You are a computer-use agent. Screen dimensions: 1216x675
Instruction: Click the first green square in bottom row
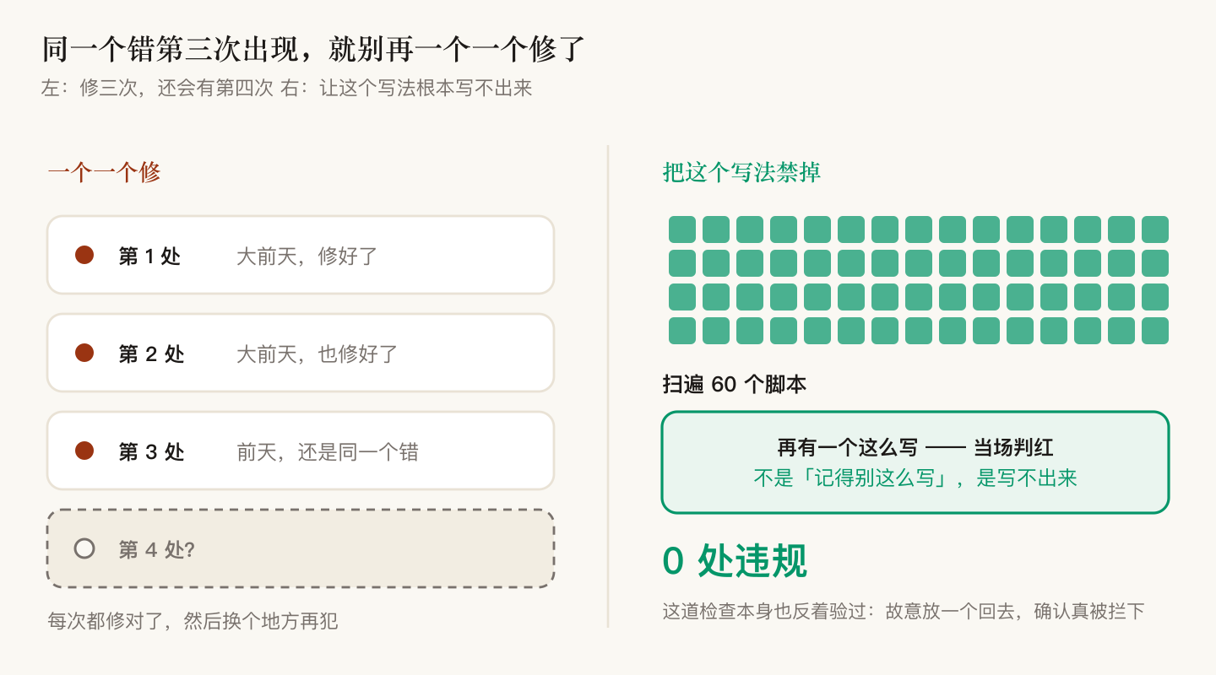[x=682, y=331]
